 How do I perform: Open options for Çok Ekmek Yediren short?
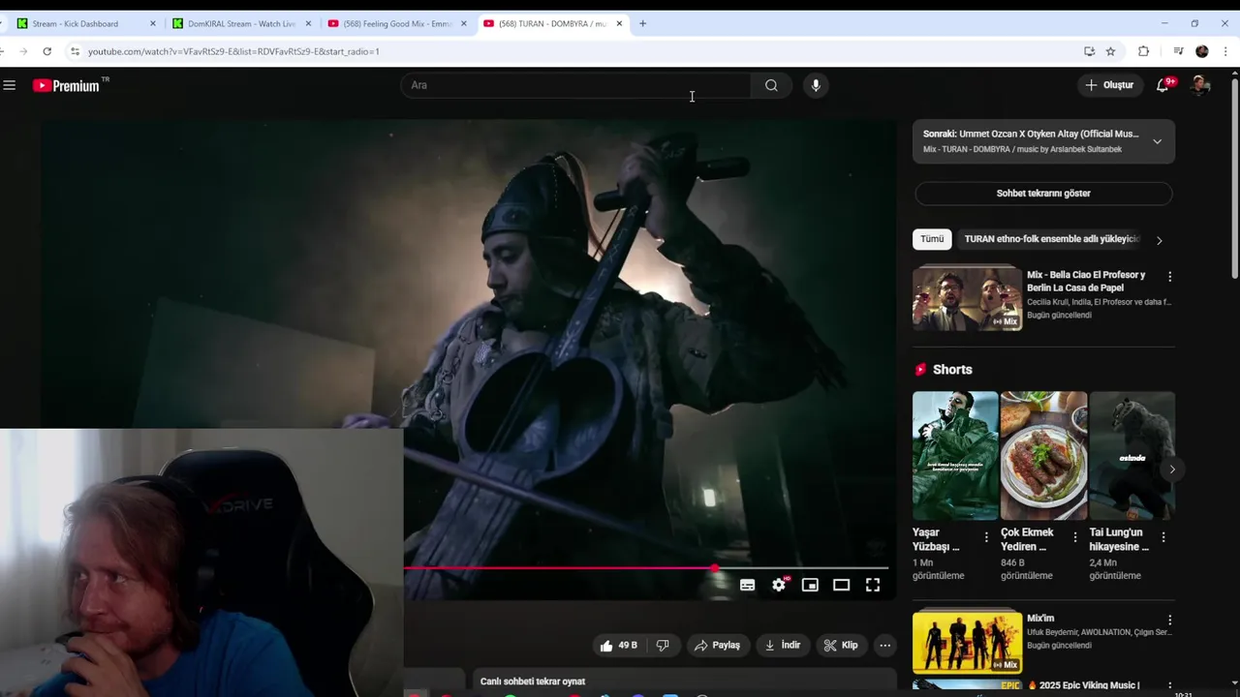tap(1074, 537)
